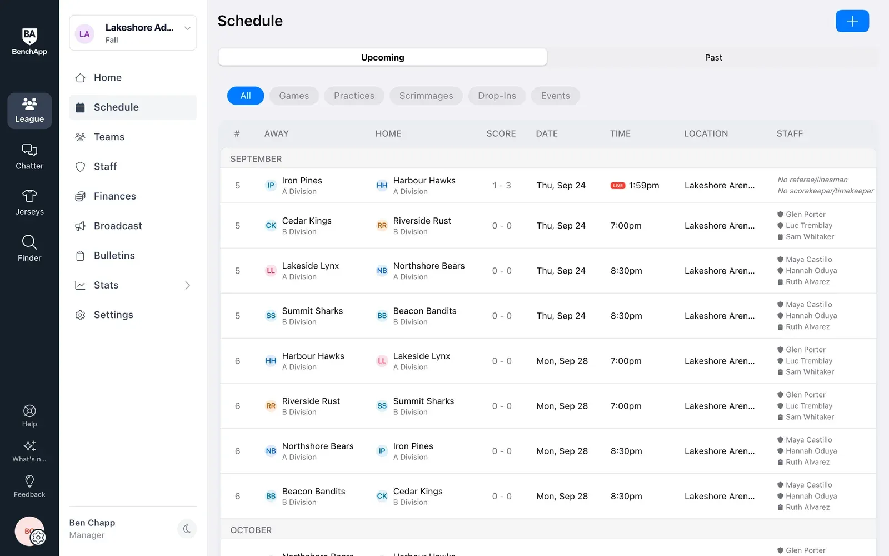The width and height of the screenshot is (889, 556).
Task: Select the Upcoming tab
Action: point(383,57)
